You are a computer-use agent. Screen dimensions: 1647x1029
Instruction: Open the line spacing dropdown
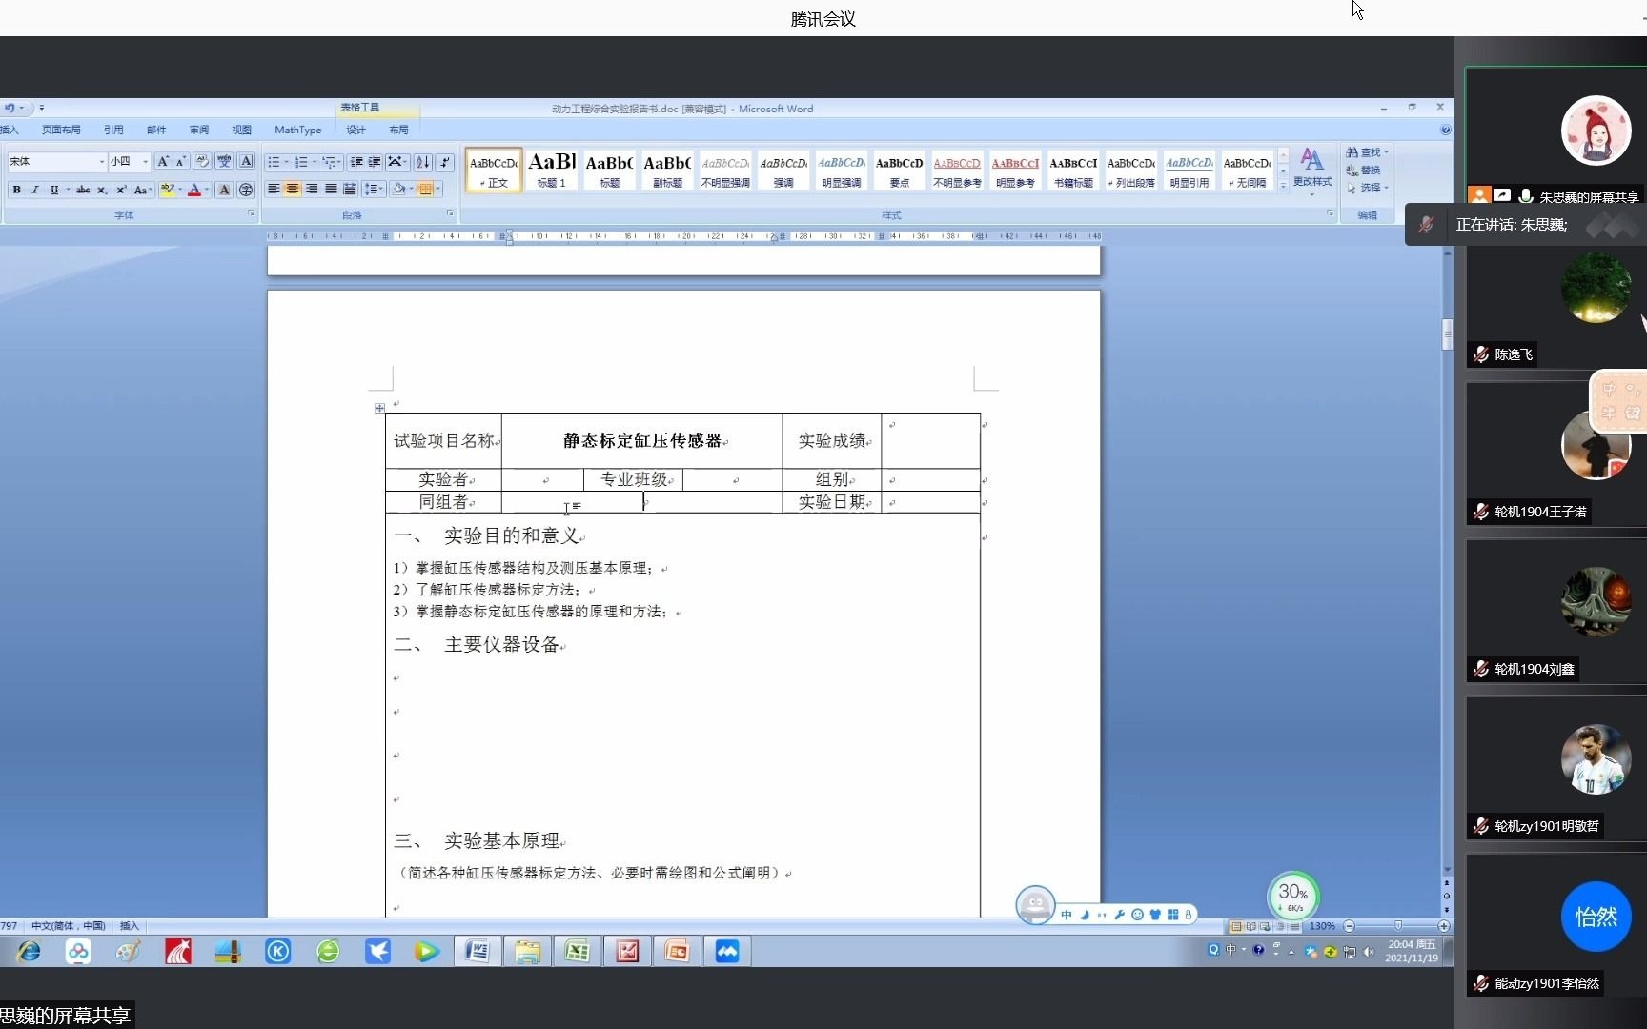pyautogui.click(x=373, y=189)
